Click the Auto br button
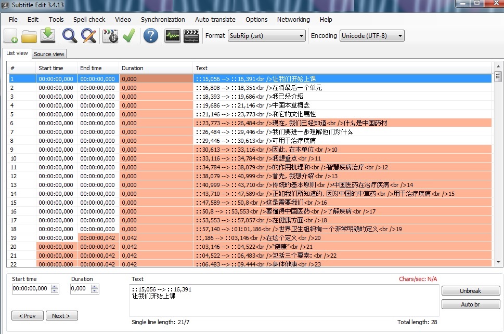504x334 pixels. pos(471,304)
